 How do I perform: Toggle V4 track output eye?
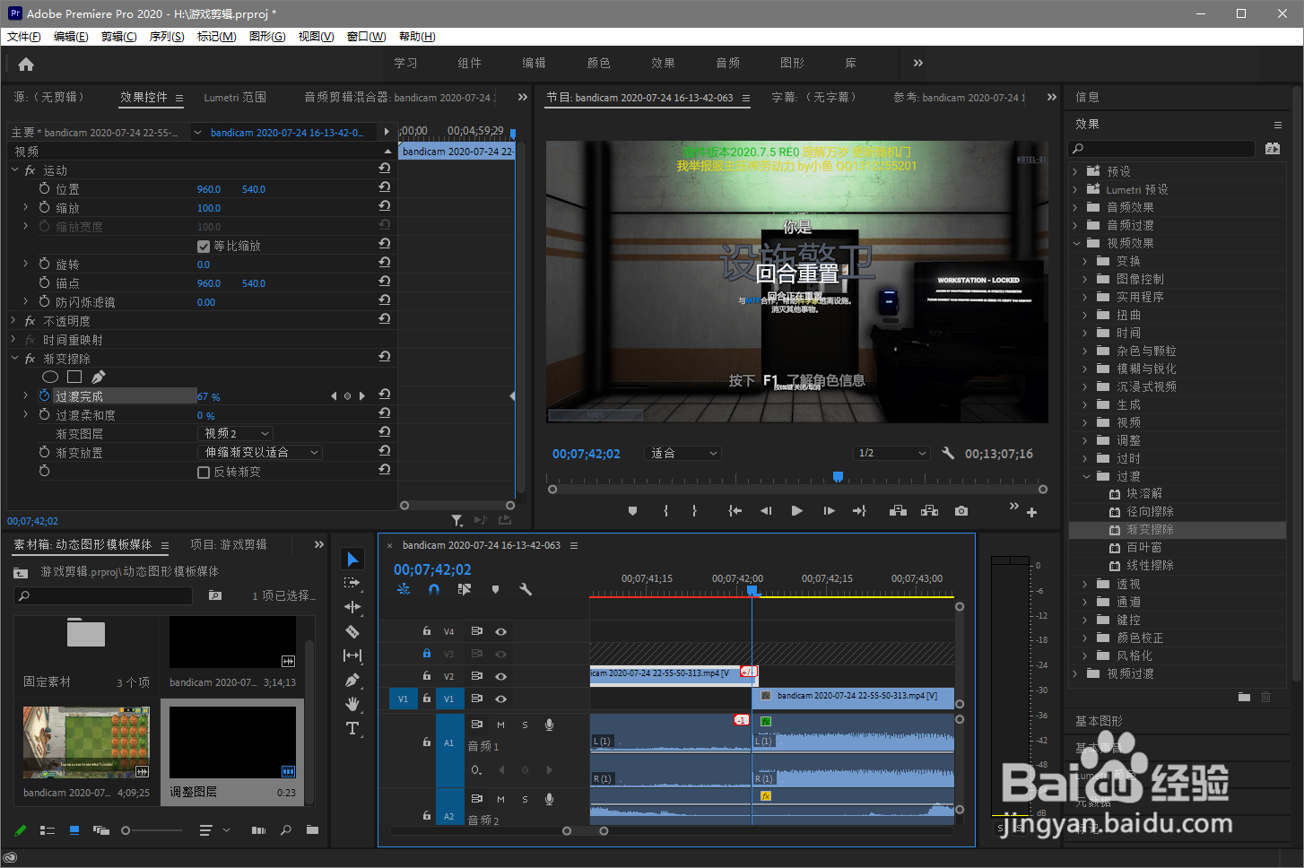500,631
